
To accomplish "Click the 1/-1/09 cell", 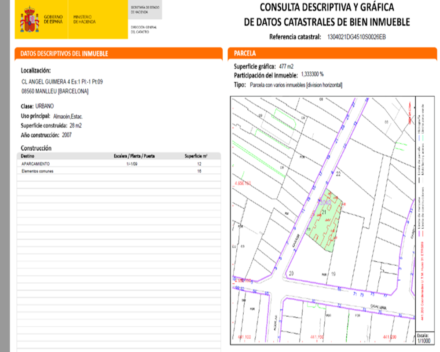I will click(132, 164).
